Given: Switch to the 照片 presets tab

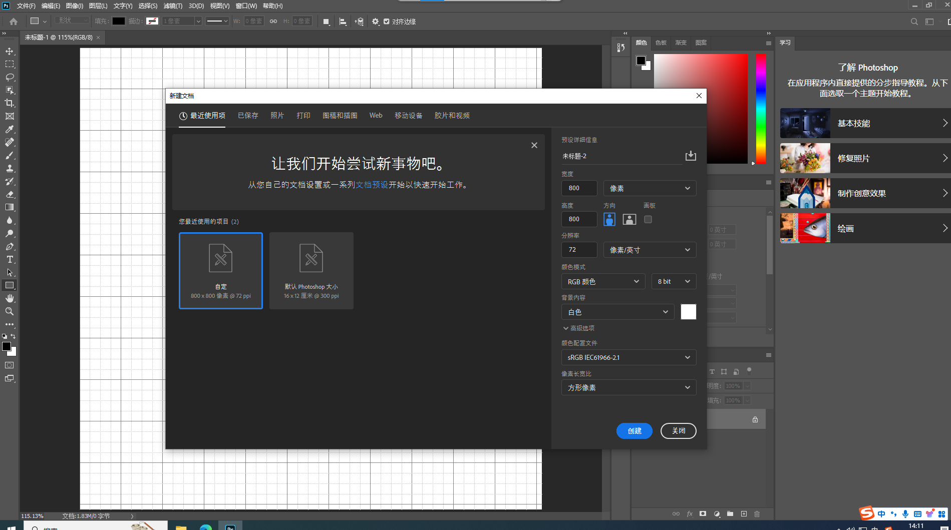Looking at the screenshot, I should pyautogui.click(x=277, y=116).
